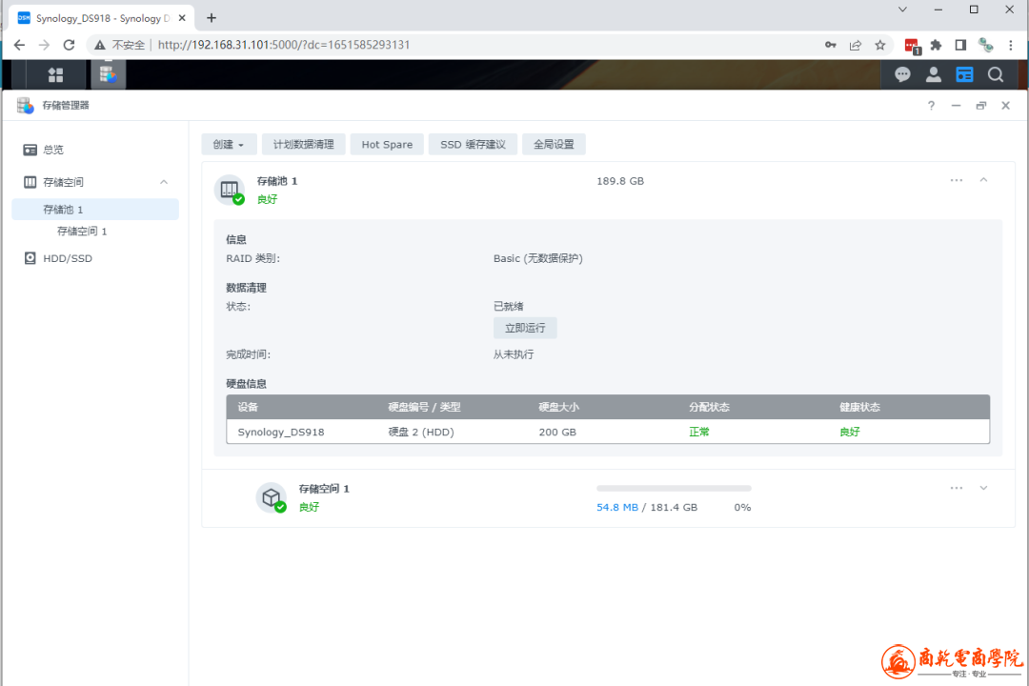Expand the 存储空间 1 details chevron
Viewport: 1029px width, 686px height.
tap(984, 488)
